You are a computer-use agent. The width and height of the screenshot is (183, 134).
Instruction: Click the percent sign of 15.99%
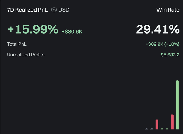click(53, 29)
